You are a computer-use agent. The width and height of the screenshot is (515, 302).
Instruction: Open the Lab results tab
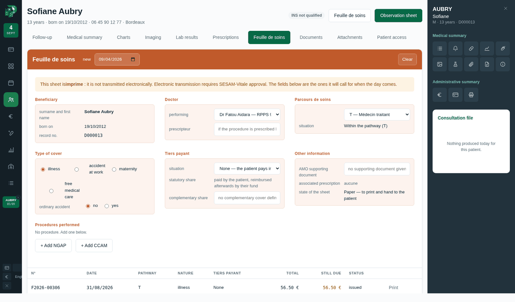[187, 37]
